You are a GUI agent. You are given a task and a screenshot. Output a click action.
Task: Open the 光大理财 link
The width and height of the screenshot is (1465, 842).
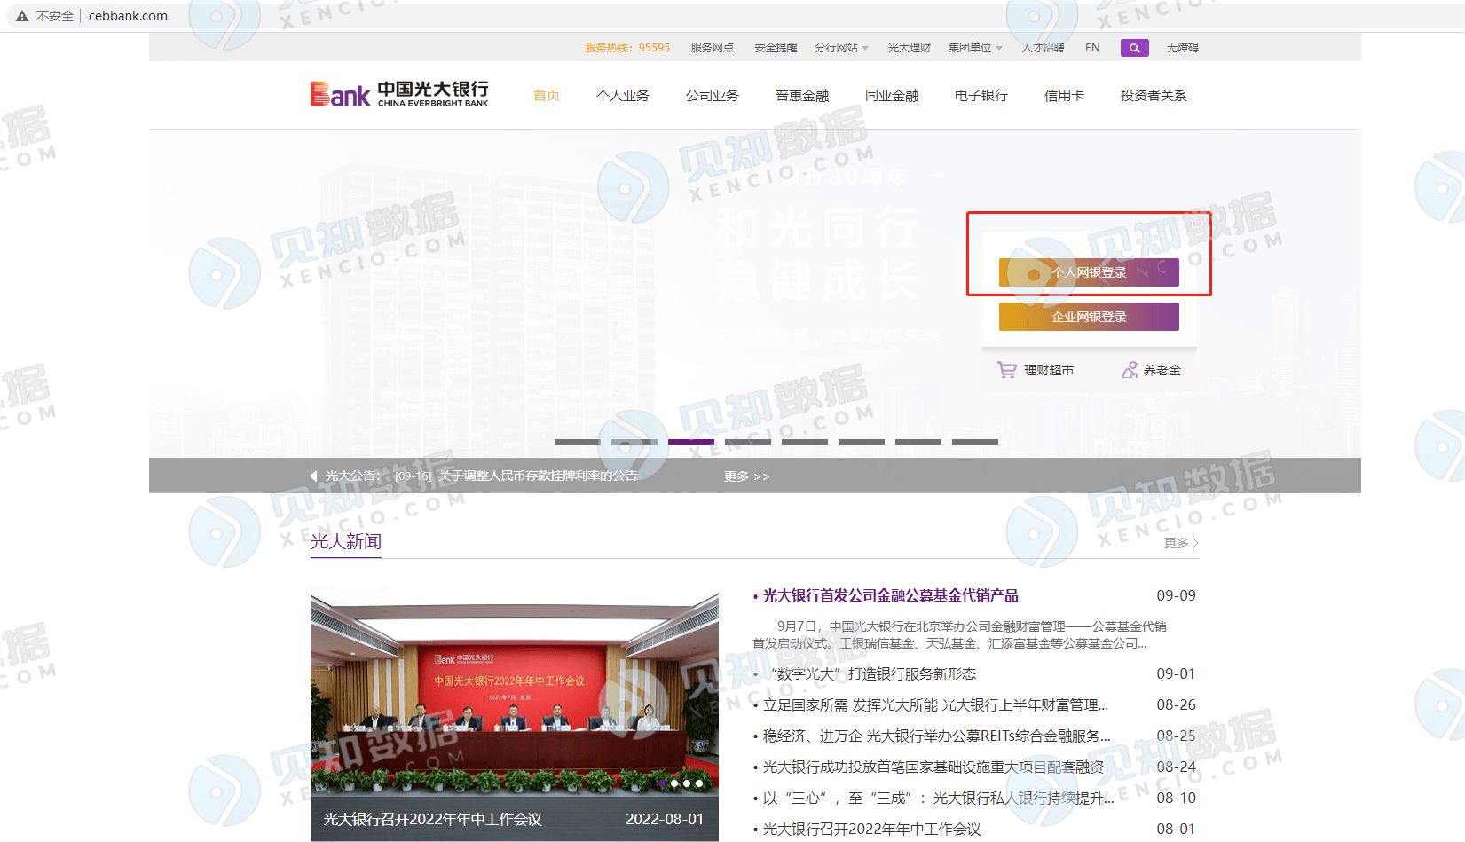coord(910,48)
